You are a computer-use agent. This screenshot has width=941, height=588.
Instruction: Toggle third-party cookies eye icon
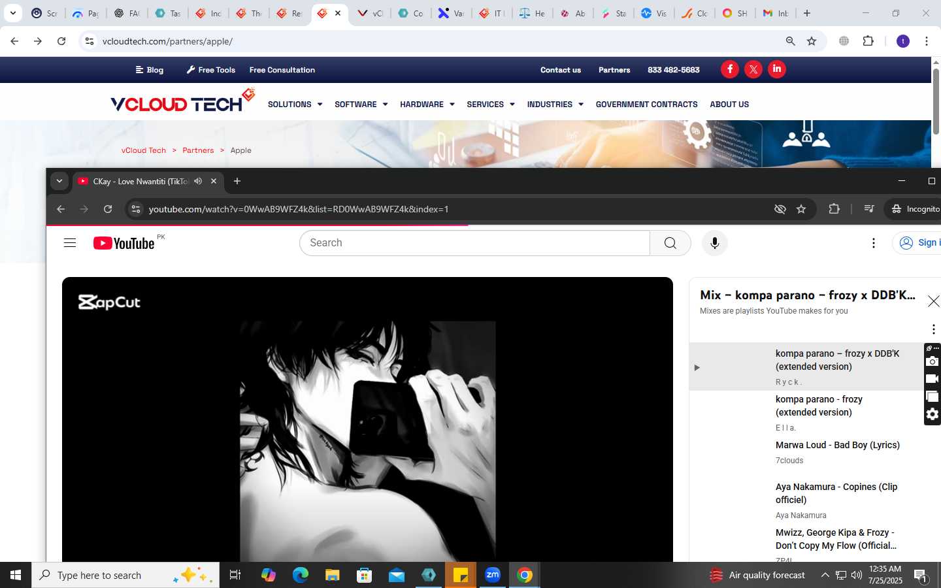pos(780,209)
